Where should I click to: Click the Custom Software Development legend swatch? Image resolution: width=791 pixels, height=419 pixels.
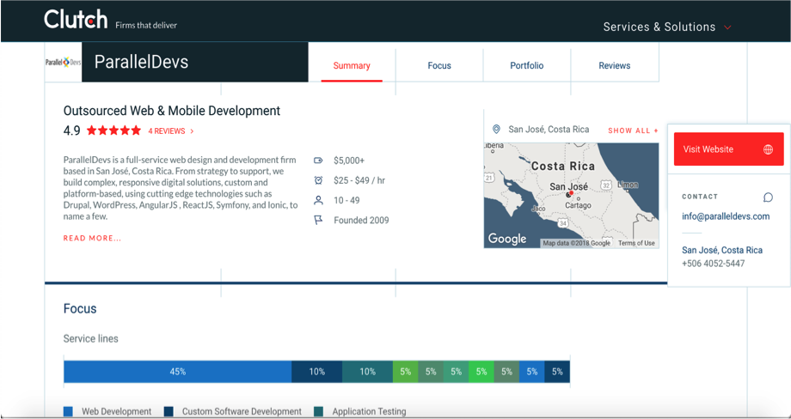point(169,411)
